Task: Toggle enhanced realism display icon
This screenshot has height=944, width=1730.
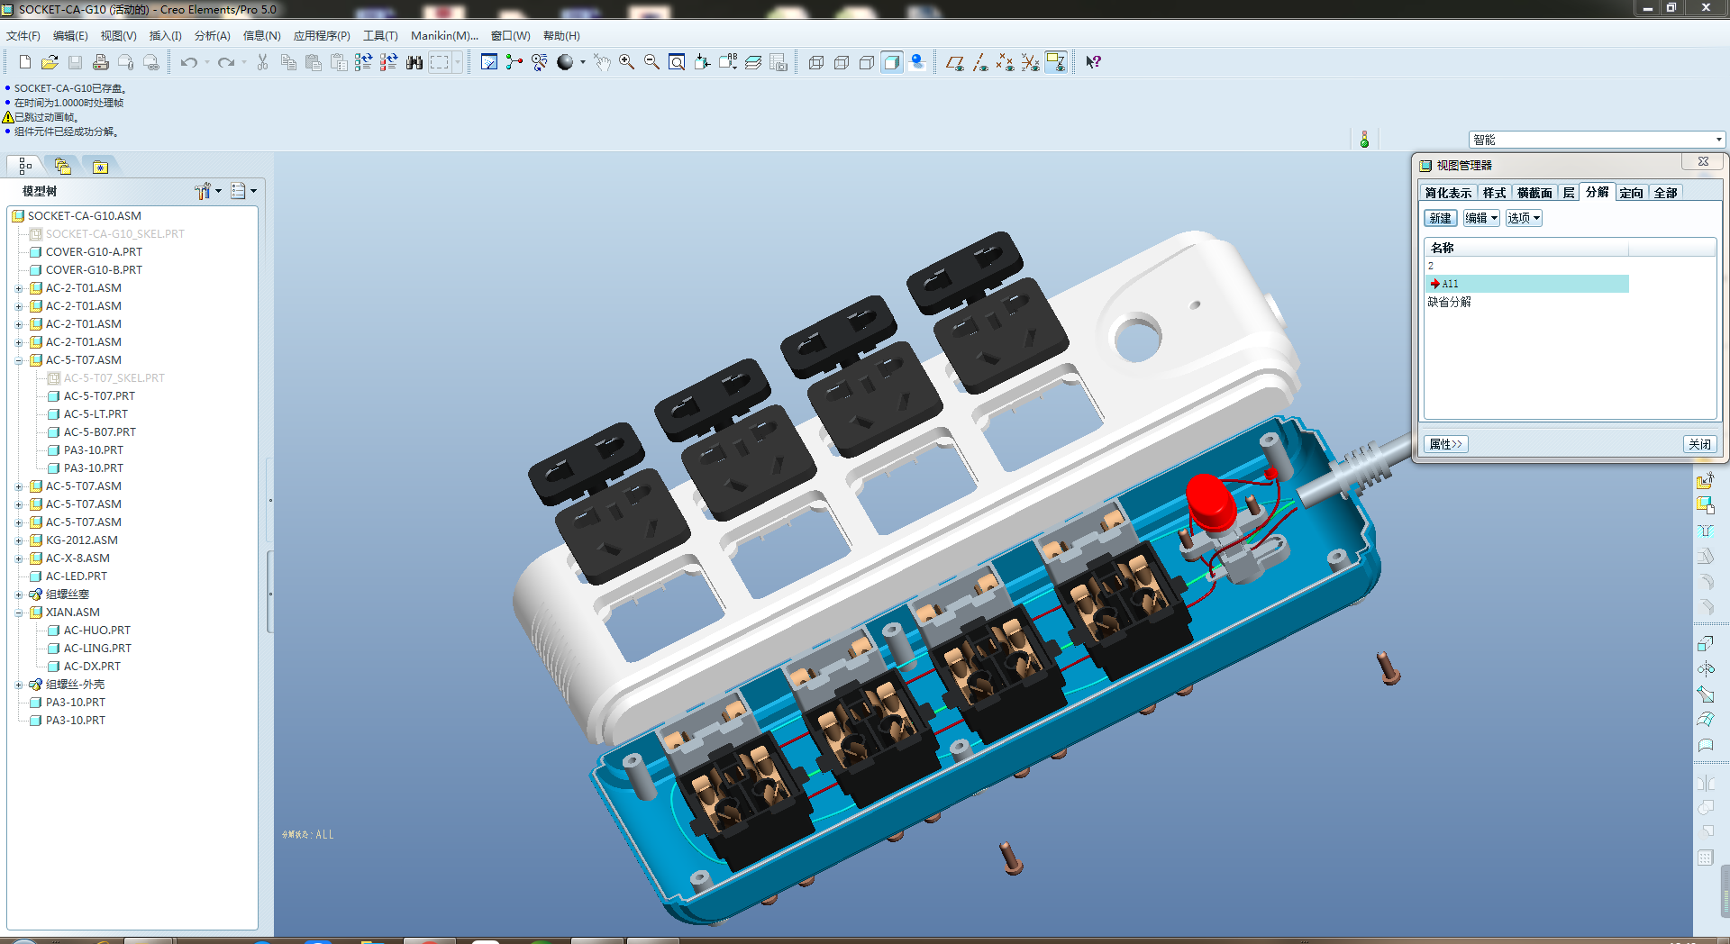Action: point(917,62)
